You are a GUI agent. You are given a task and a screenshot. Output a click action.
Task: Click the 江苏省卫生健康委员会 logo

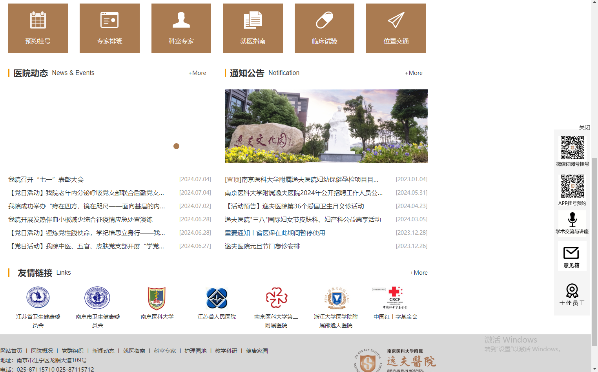(x=38, y=298)
